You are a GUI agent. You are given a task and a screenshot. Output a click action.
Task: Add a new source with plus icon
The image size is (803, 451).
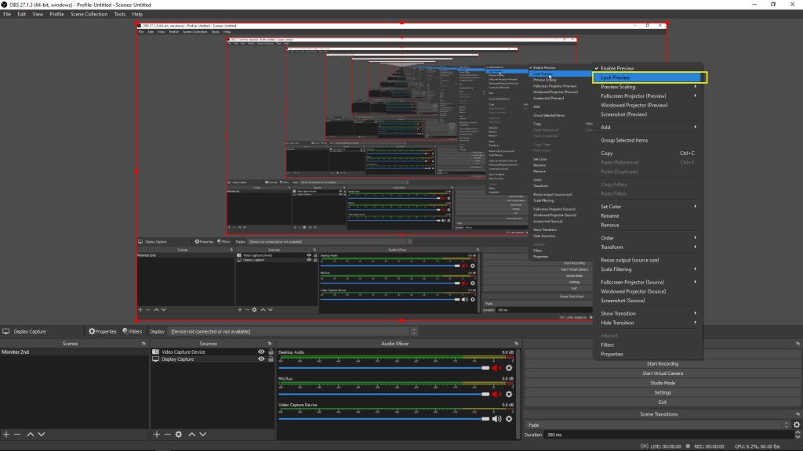pos(158,435)
